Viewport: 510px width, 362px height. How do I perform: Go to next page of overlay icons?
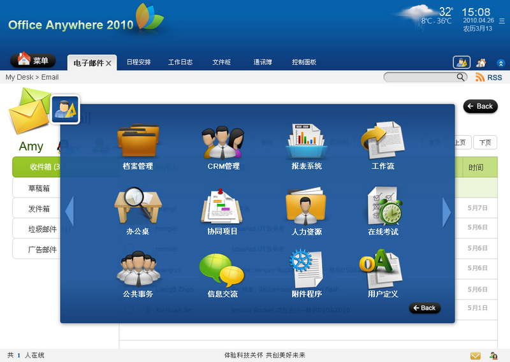click(x=447, y=212)
